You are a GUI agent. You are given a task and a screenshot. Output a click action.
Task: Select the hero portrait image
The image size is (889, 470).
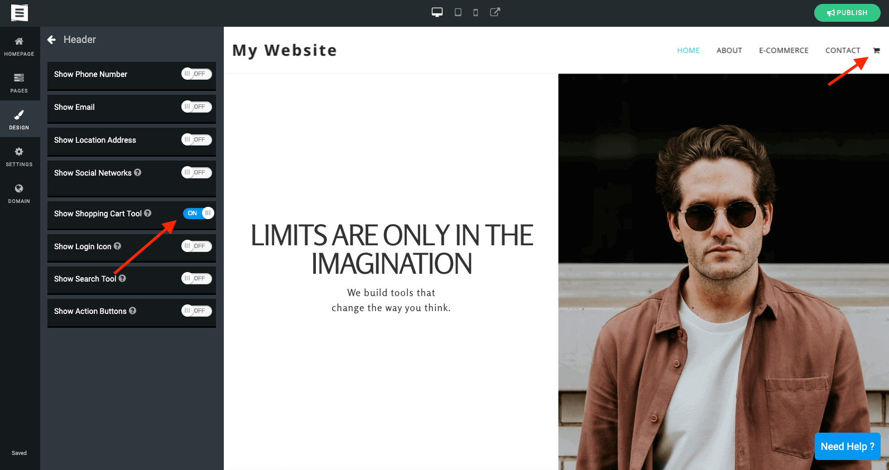click(723, 272)
